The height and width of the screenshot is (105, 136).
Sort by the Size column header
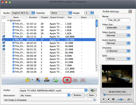(x=70, y=17)
